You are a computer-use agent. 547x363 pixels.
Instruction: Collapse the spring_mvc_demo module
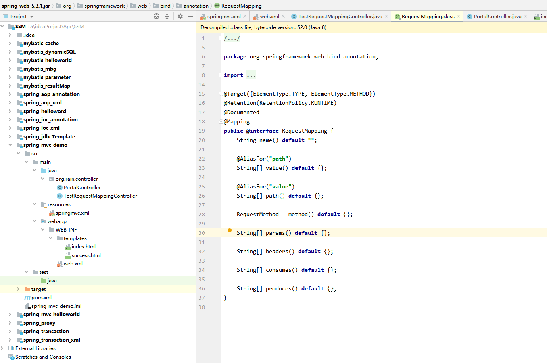coord(10,145)
